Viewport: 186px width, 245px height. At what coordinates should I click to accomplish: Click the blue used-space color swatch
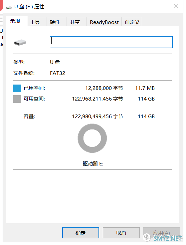tap(17, 88)
